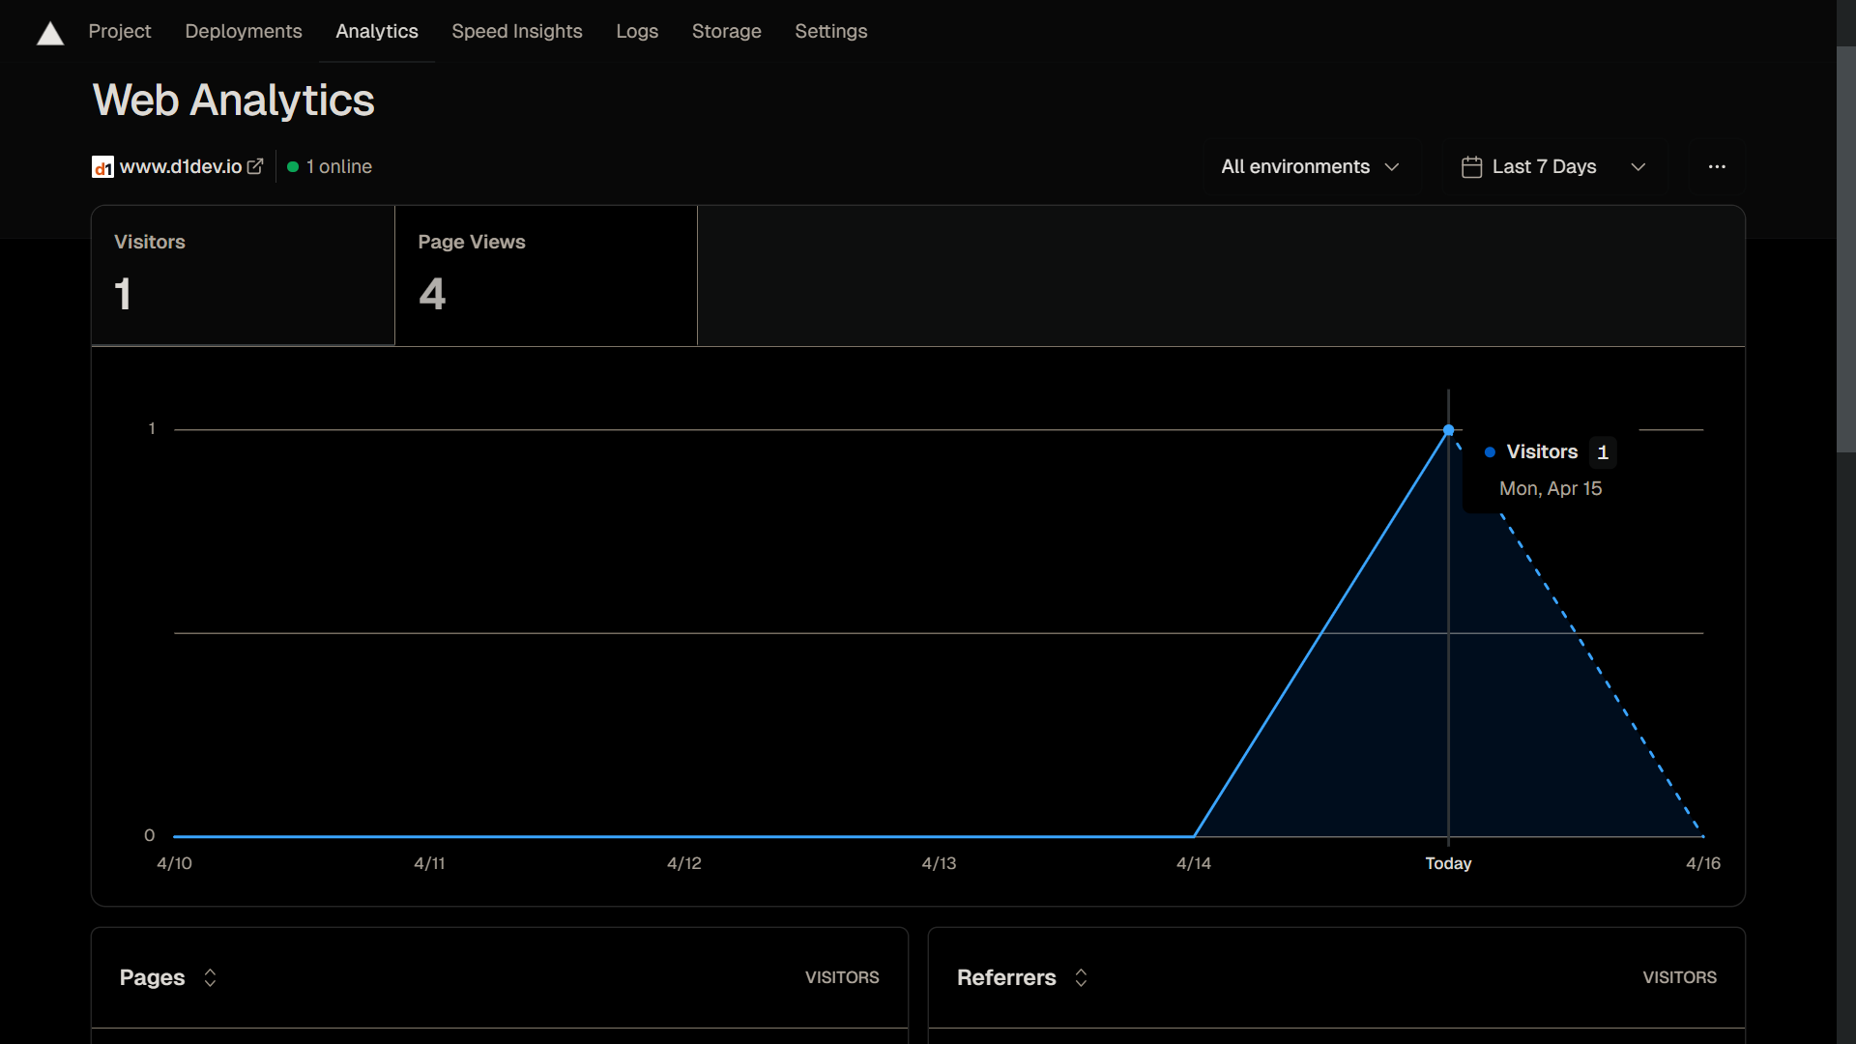1856x1044 pixels.
Task: Click the calendar icon in date range
Action: (1471, 167)
